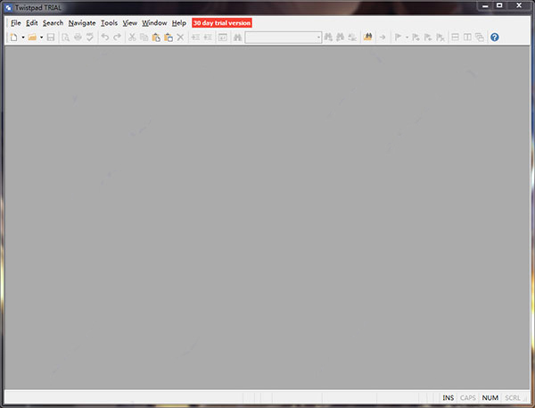Close the Twistpad TRIAL window

(x=519, y=5)
